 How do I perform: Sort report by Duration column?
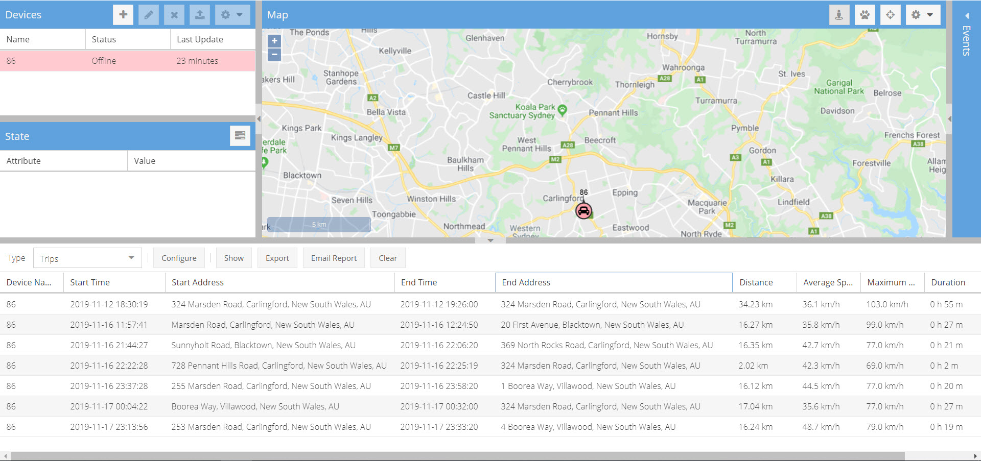(x=953, y=282)
